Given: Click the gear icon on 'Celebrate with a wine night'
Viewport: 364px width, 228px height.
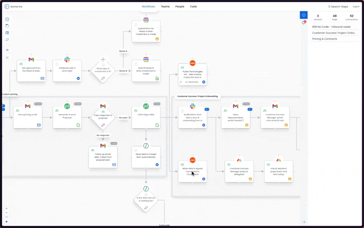Looking at the screenshot, I should pos(78,78).
